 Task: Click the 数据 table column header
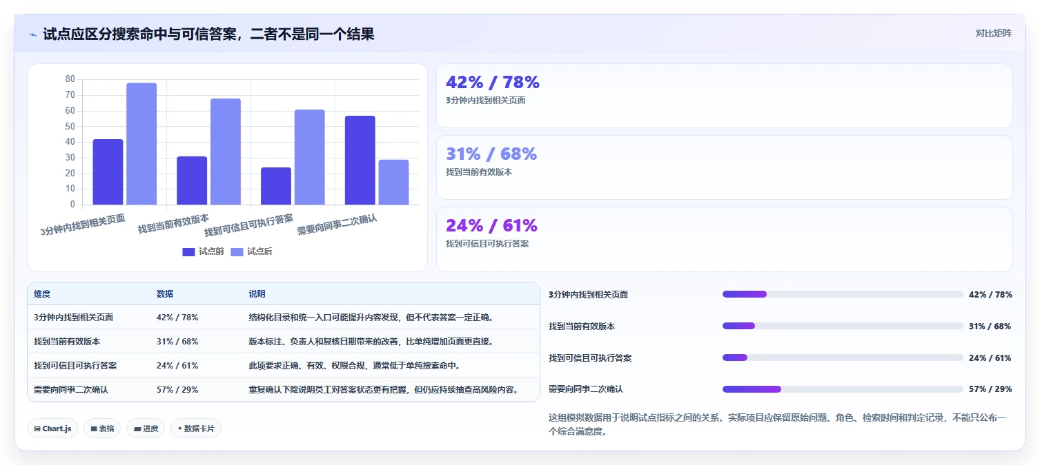[165, 294]
